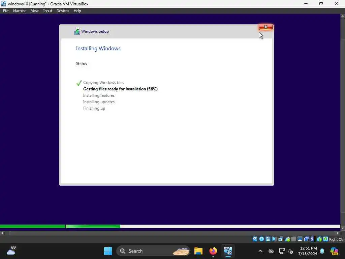Click the vertical scrollbar up arrow

pos(343,16)
